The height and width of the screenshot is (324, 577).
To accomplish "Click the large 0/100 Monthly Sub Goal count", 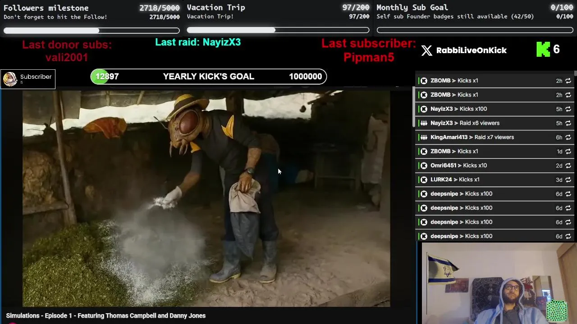I will coord(562,7).
